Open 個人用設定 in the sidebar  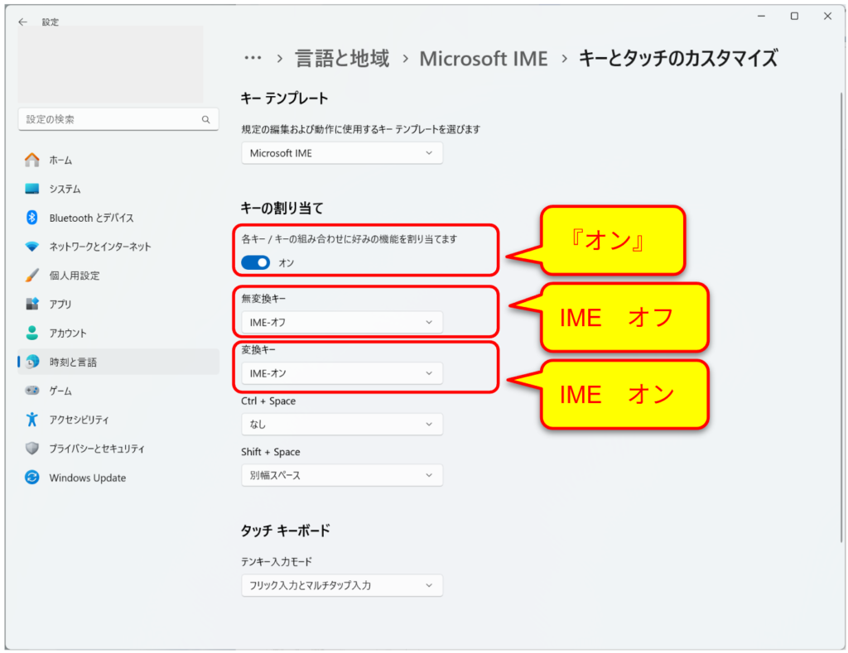pyautogui.click(x=118, y=275)
